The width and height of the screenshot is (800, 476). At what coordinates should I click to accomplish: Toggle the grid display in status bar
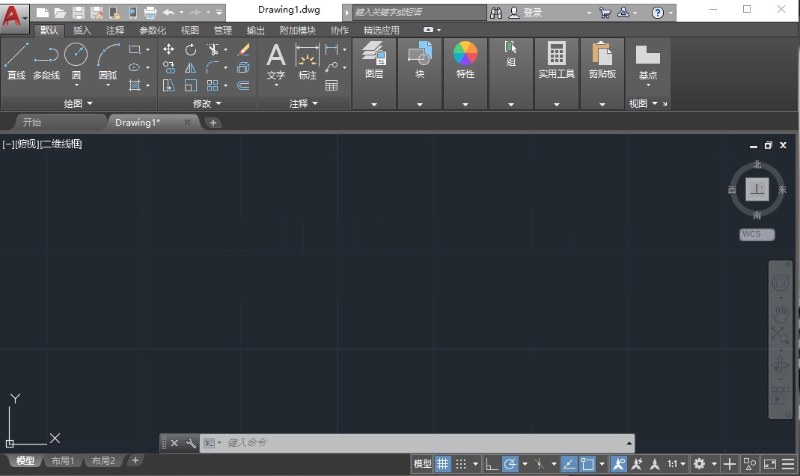443,464
